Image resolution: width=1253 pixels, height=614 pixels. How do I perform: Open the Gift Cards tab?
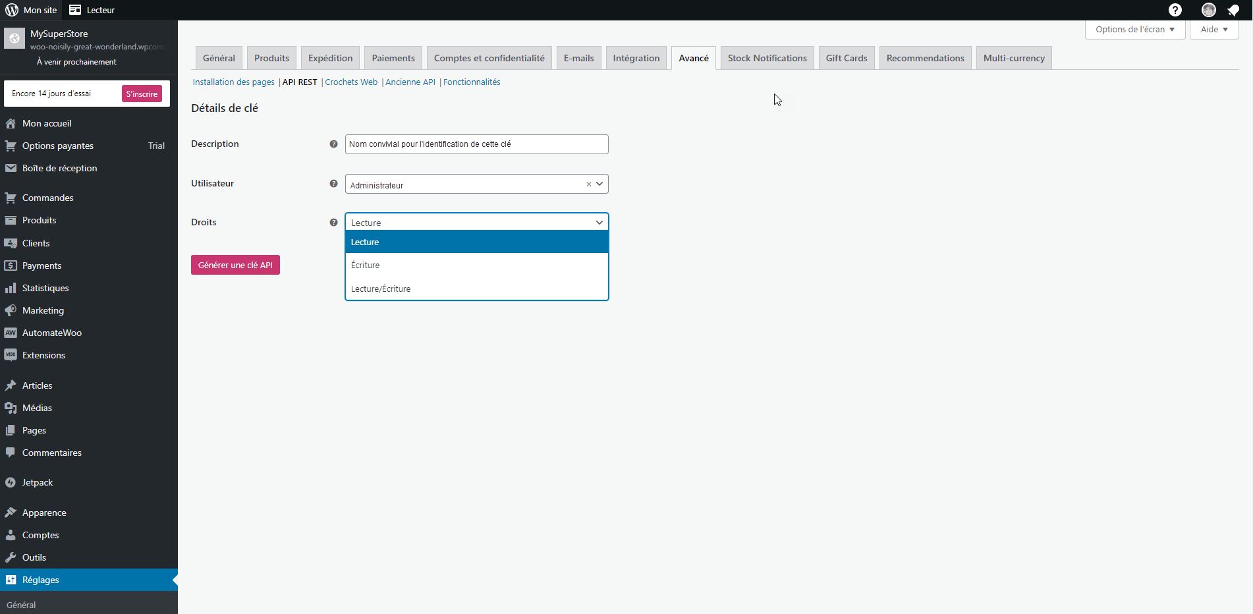(846, 58)
